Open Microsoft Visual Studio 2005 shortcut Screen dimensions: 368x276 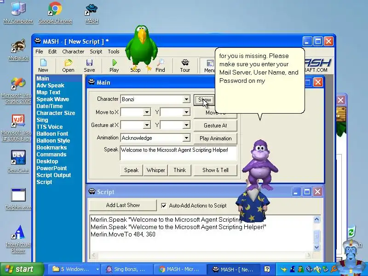pos(17,90)
